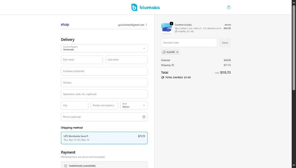Click the Subtotal label
The height and width of the screenshot is (168, 296).
click(x=165, y=60)
